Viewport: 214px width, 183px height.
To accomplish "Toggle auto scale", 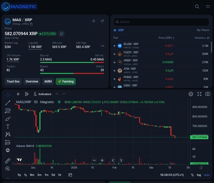I will pyautogui.click(x=207, y=175).
